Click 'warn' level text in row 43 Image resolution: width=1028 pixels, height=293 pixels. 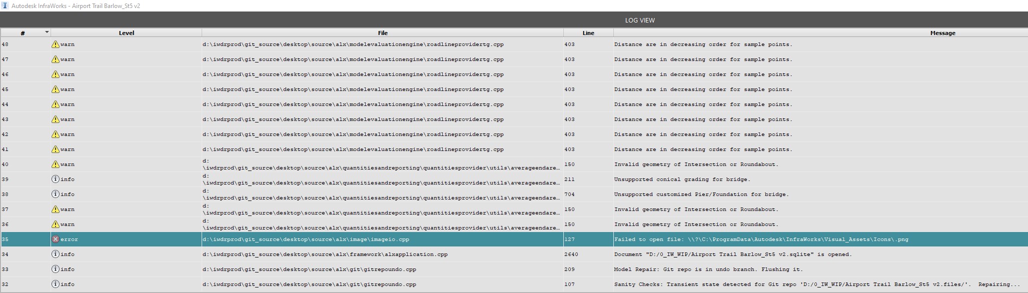(68, 119)
